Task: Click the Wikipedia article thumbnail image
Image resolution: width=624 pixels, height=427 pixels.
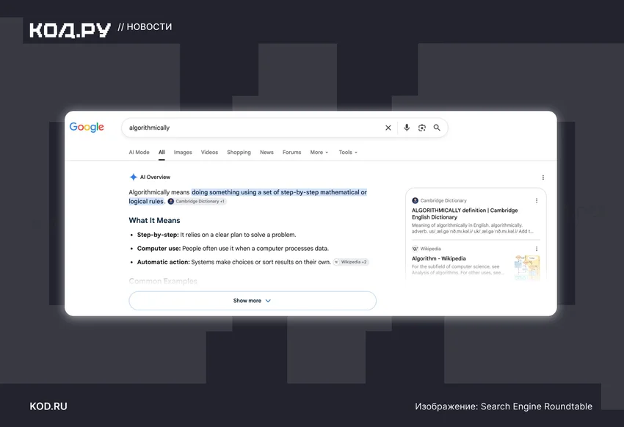Action: click(527, 267)
